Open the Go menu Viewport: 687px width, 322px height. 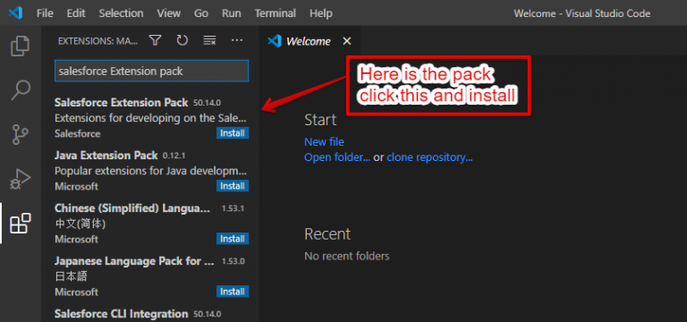[x=200, y=13]
